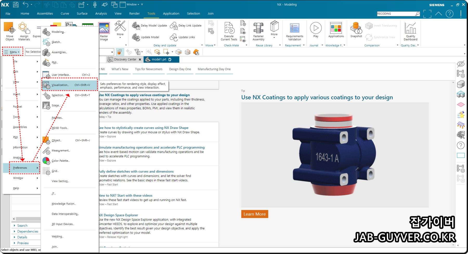Click the search magnifier in command finder

417,14
